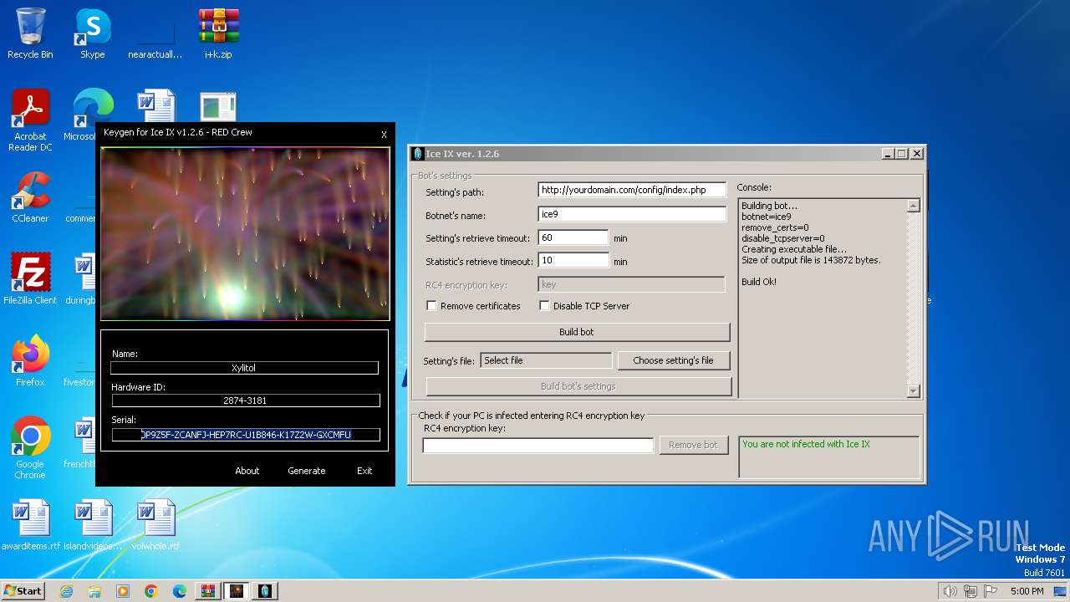Viewport: 1070px width, 602px height.
Task: Click Statistic's retrieve timeout field
Action: coord(573,261)
